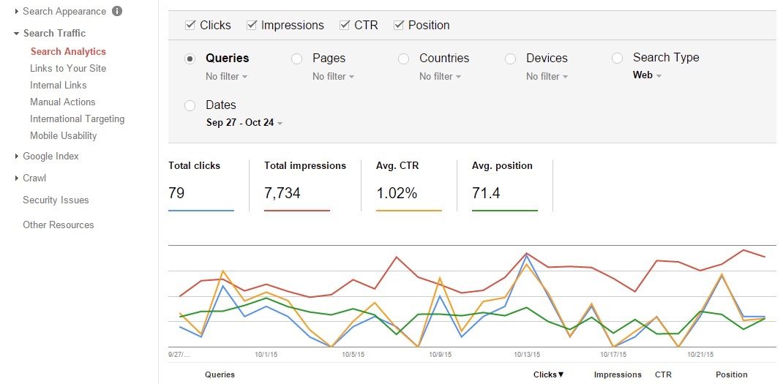
Task: Sort table by Impressions column
Action: (618, 374)
